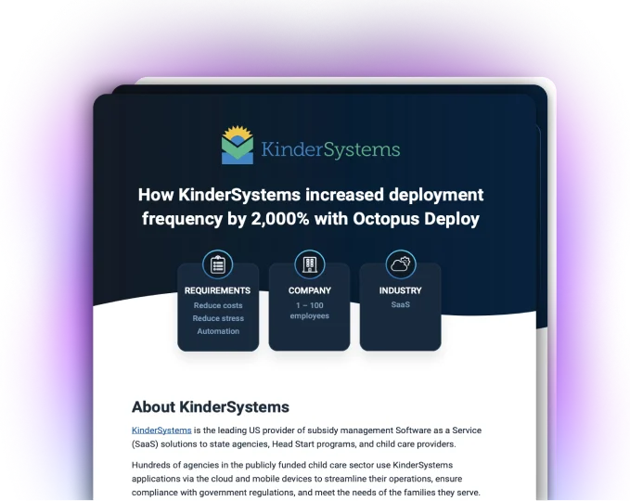The width and height of the screenshot is (630, 501).
Task: Click the Company building icon
Action: click(309, 264)
